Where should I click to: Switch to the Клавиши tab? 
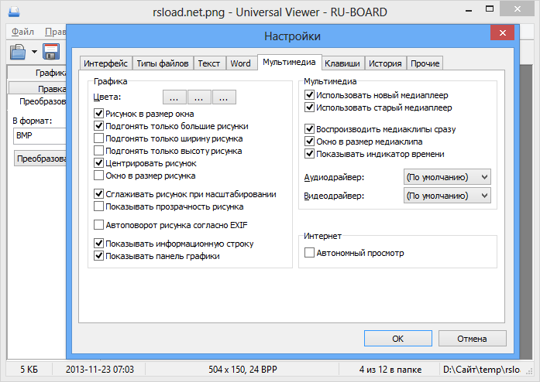coord(342,63)
